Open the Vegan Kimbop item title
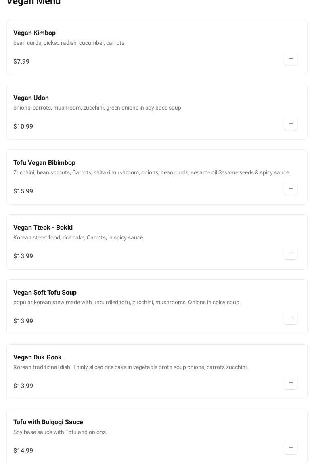This screenshot has width=314, height=467. [x=34, y=33]
